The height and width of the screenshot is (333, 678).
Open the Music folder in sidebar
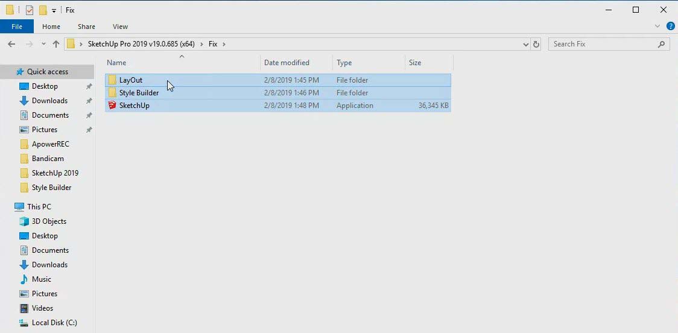tap(41, 279)
